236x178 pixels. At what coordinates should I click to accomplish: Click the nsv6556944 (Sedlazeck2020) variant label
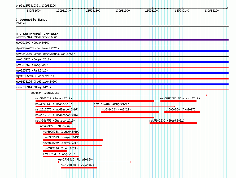(37, 37)
